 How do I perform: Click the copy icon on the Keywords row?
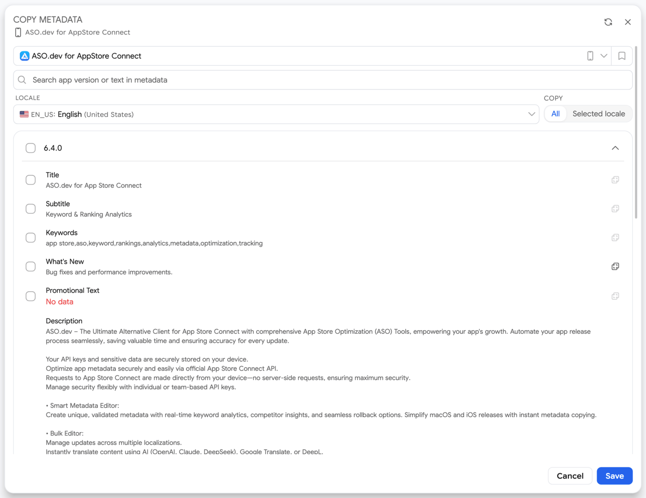pyautogui.click(x=615, y=237)
